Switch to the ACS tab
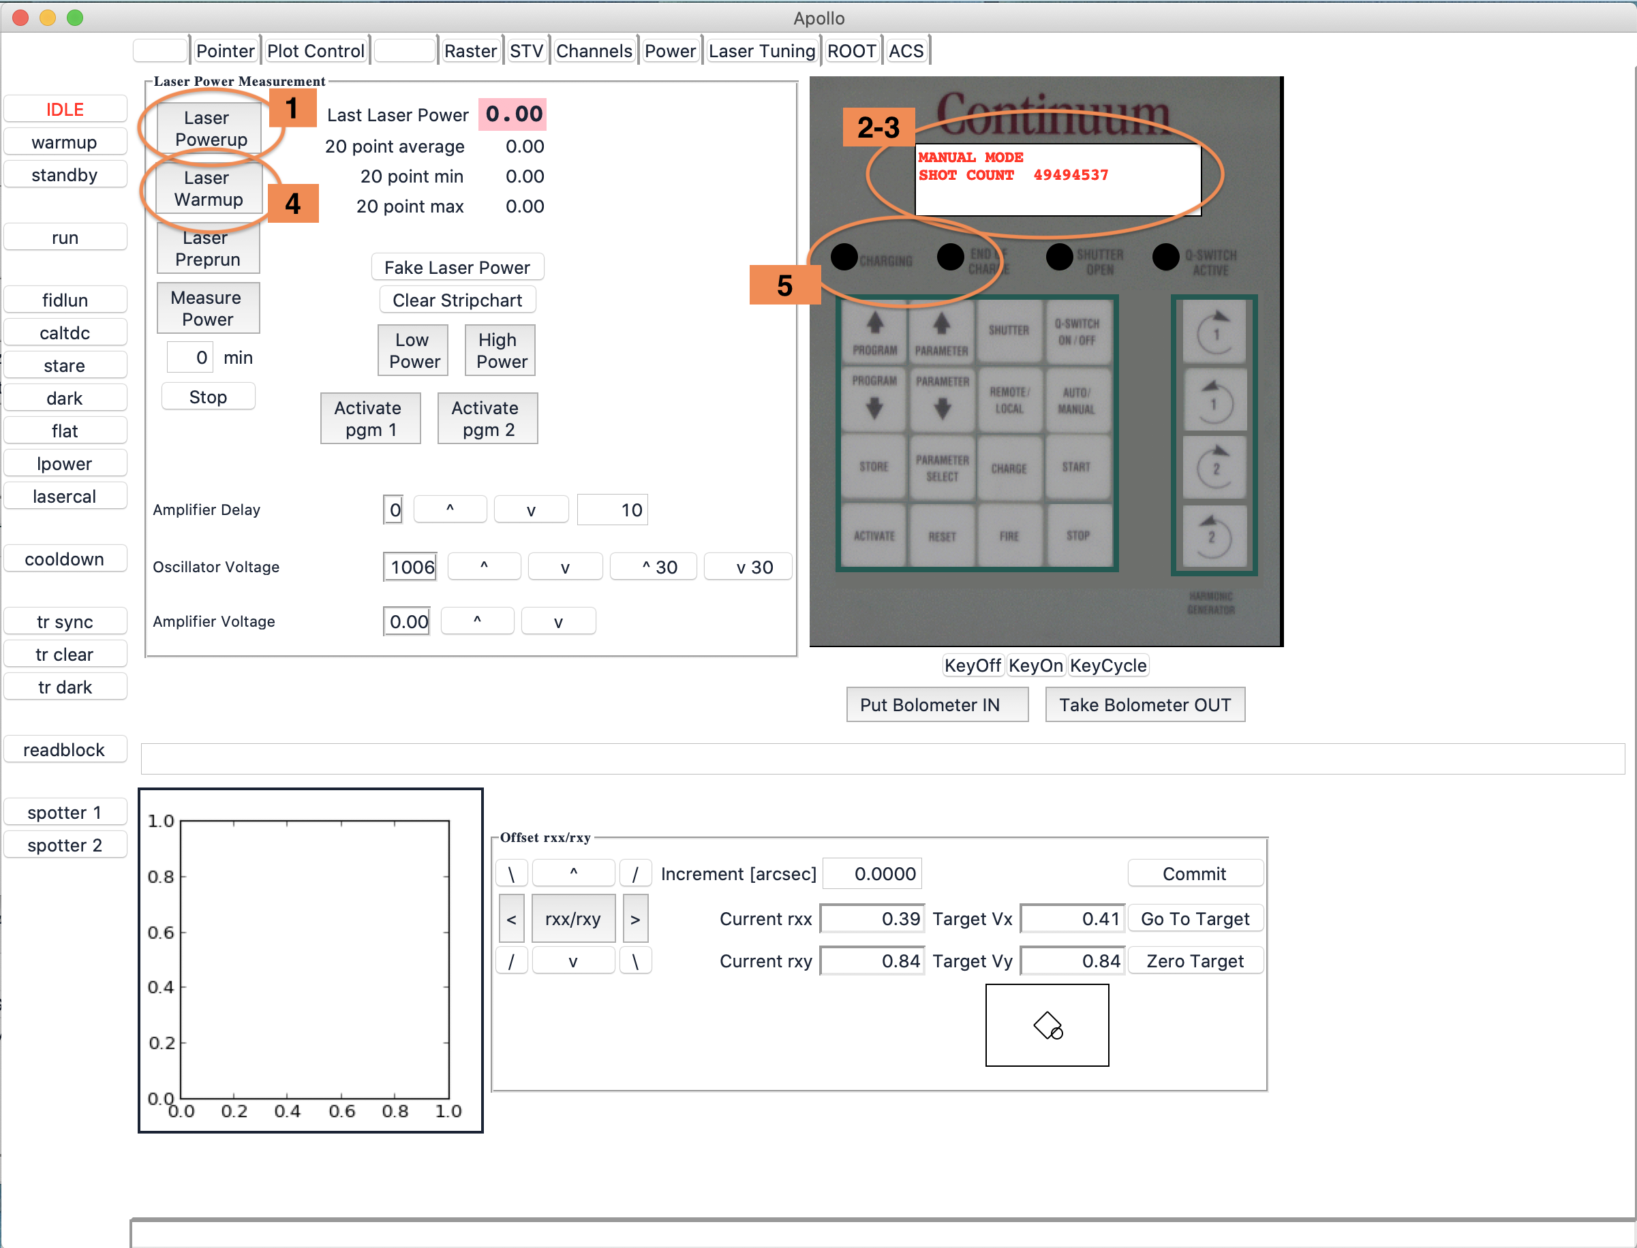Screen dimensions: 1637x1248 click(906, 50)
